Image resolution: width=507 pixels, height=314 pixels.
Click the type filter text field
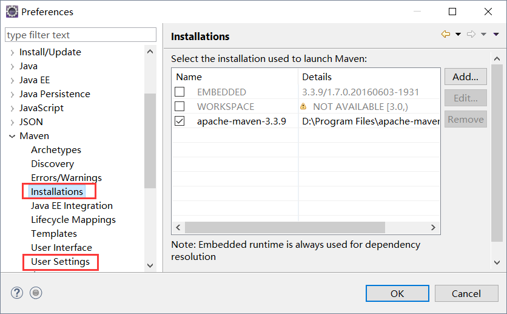click(x=80, y=35)
